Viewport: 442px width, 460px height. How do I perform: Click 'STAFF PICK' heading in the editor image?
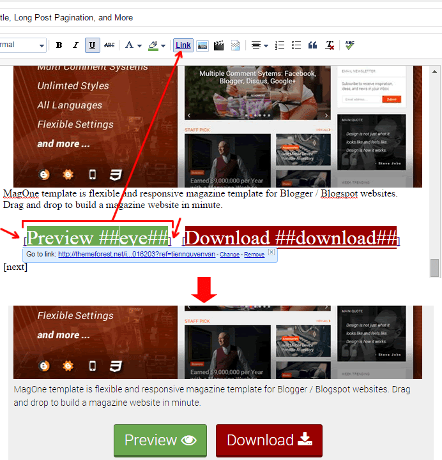197,130
